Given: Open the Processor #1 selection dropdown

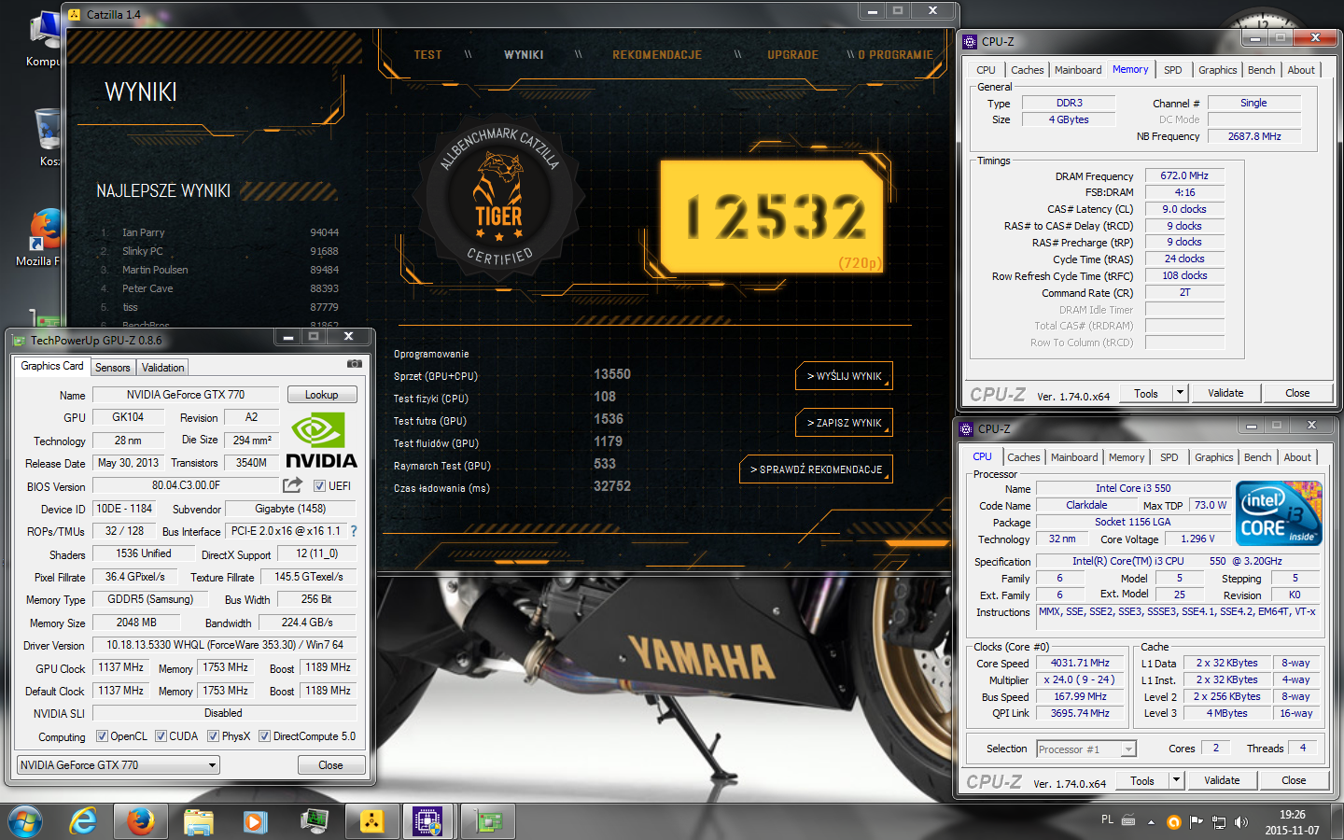Looking at the screenshot, I should click(x=1085, y=749).
